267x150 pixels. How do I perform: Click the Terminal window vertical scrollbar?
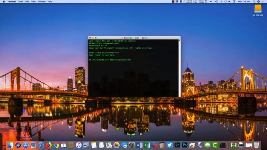(179, 68)
